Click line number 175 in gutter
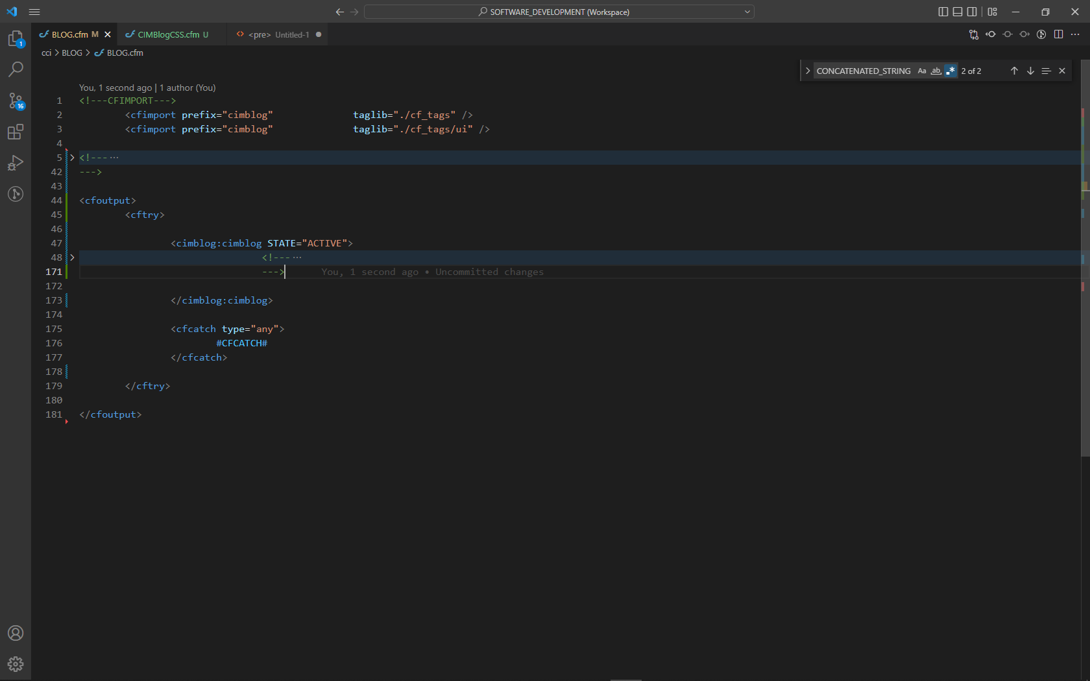 point(54,329)
